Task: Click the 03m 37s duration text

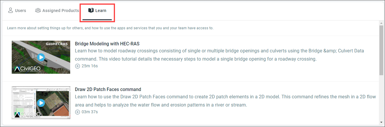Action: pyautogui.click(x=90, y=112)
